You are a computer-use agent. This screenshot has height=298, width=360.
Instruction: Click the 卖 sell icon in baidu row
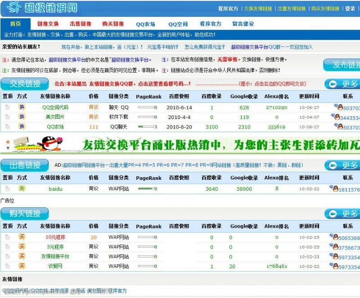22,188
